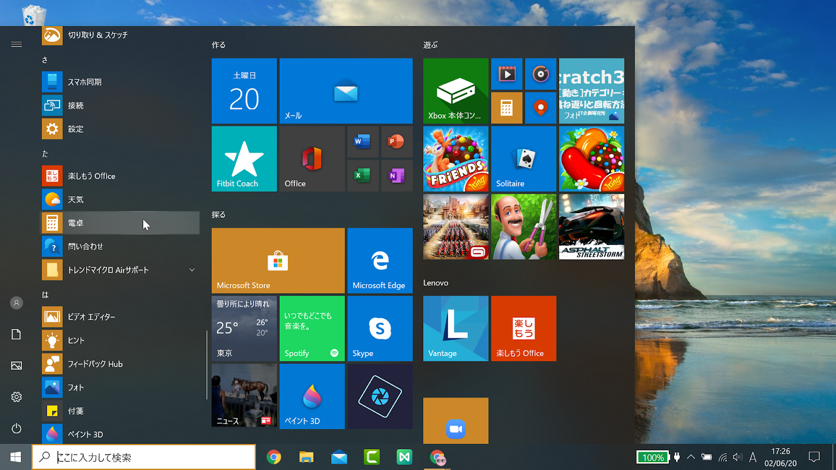
Task: Open the Maps small tile
Action: pyautogui.click(x=540, y=108)
